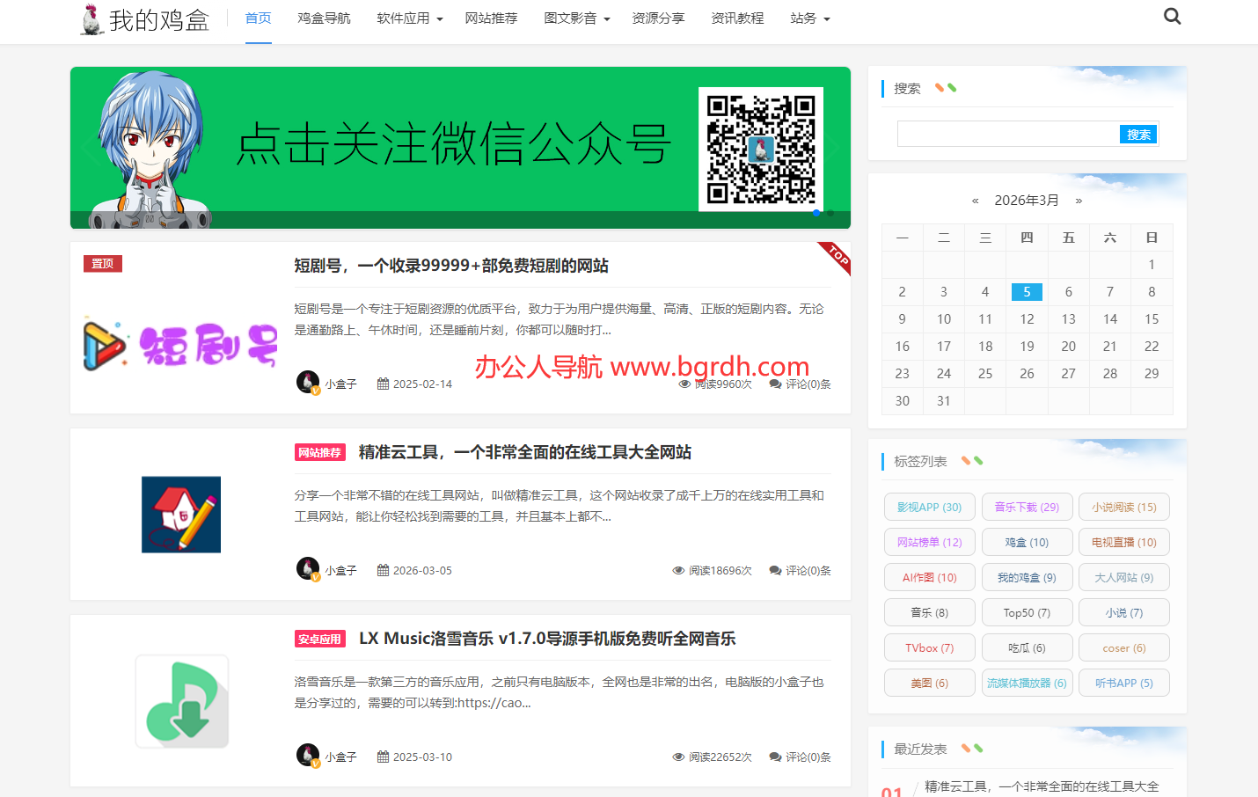This screenshot has width=1258, height=797.
Task: Click the green music download thumbnail
Action: (x=182, y=701)
